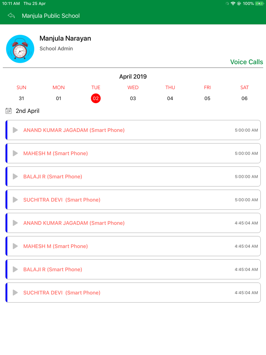266x355 pixels.
Task: Play the 5:00:00 AM Balaji R call
Action: tap(15, 176)
